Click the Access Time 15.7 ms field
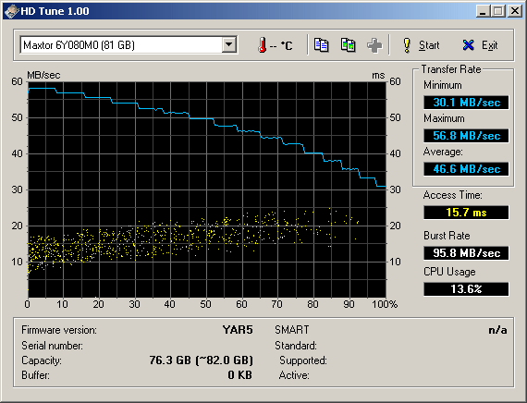 pos(466,213)
